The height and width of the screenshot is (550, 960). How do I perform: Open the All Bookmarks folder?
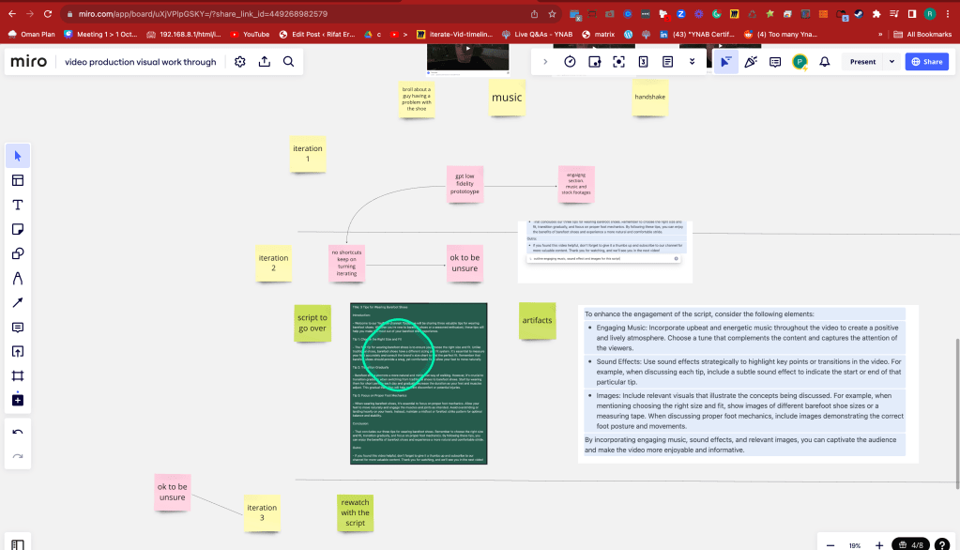(x=922, y=35)
